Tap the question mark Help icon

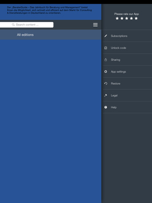click(x=106, y=107)
